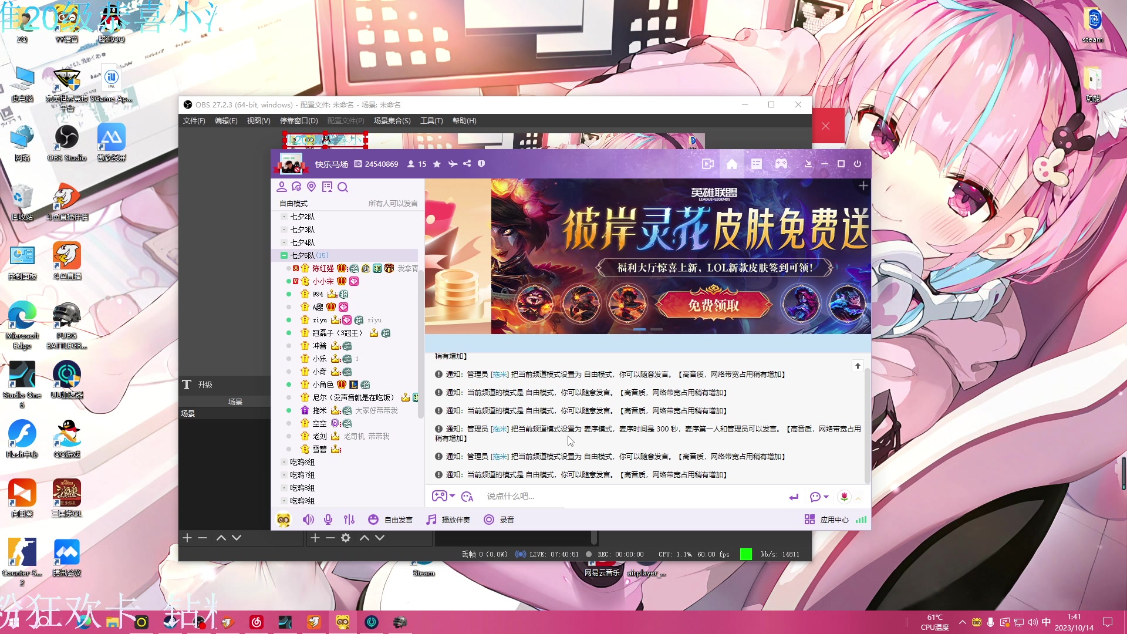Click the scroll-to-top arrow in chat
This screenshot has width=1127, height=634.
(858, 366)
